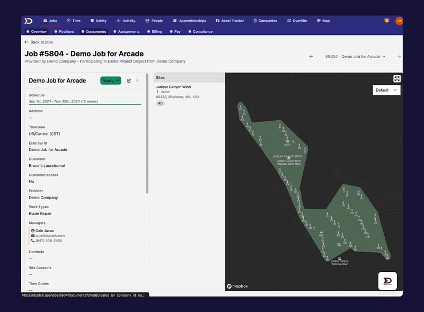Open the #5804 job selector dropdown

click(x=355, y=56)
